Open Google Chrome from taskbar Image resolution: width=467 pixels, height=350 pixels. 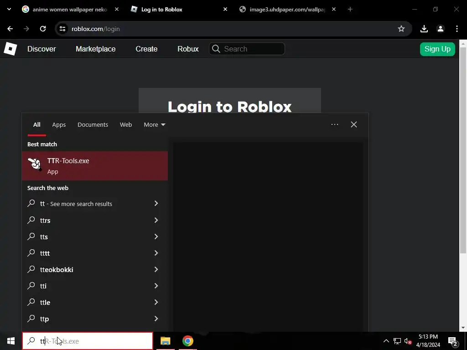click(187, 341)
